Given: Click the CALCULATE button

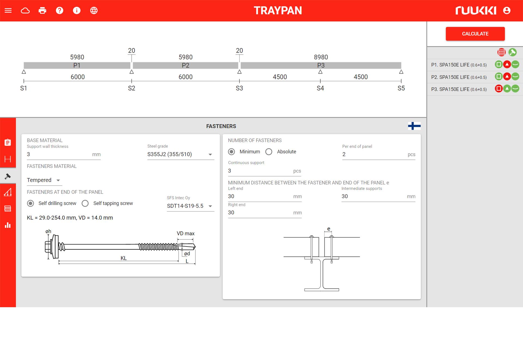Looking at the screenshot, I should [475, 34].
